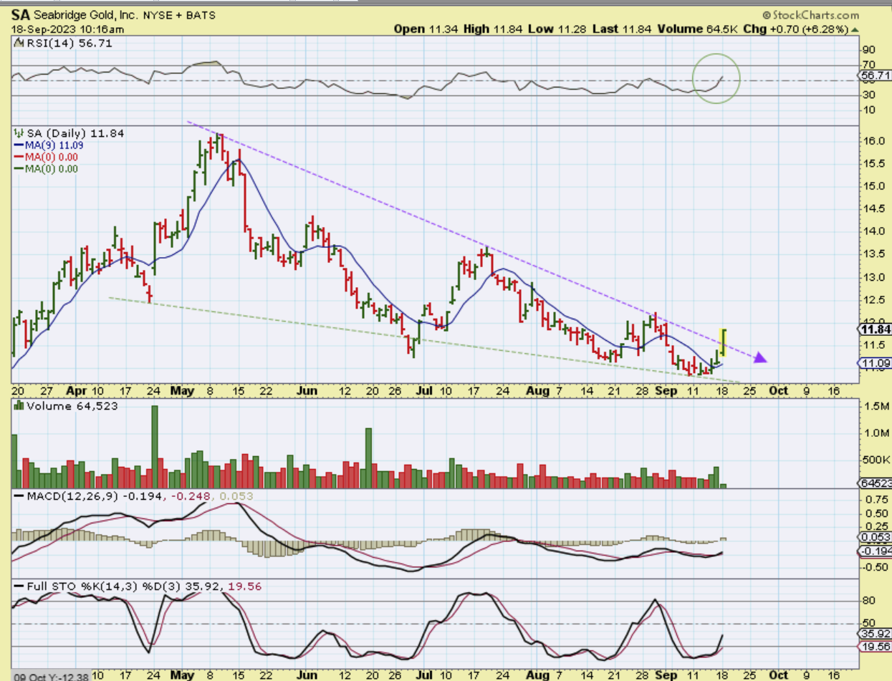Select the MACD(12,26,9) indicator label

pos(72,496)
